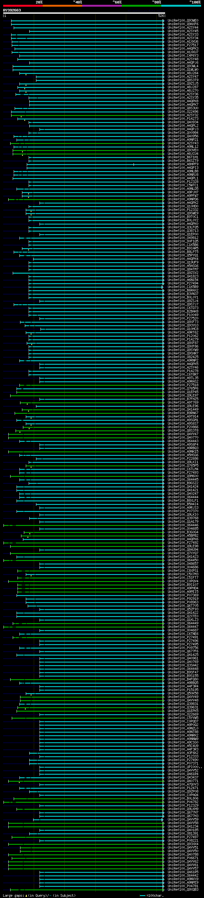Select the UniRef100_A8HPF9 label
Viewport: 204px width, 898px height.
point(183,164)
